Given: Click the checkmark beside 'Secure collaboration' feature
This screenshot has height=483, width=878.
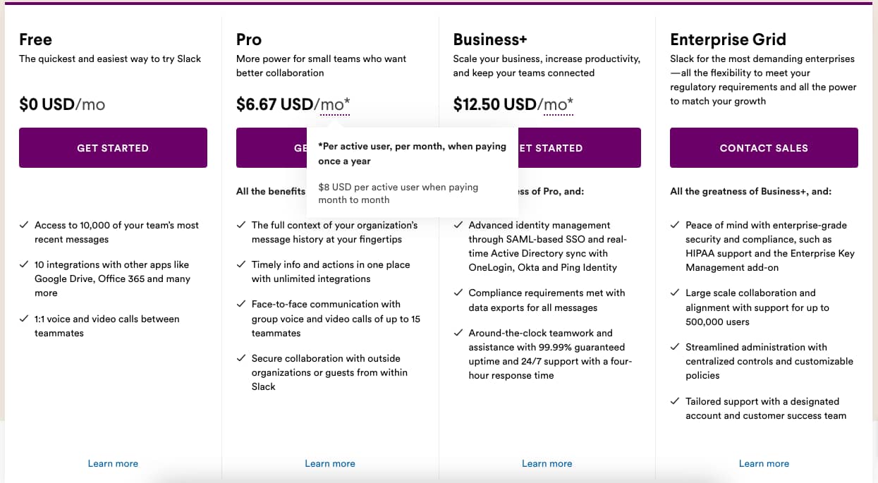Looking at the screenshot, I should click(240, 358).
